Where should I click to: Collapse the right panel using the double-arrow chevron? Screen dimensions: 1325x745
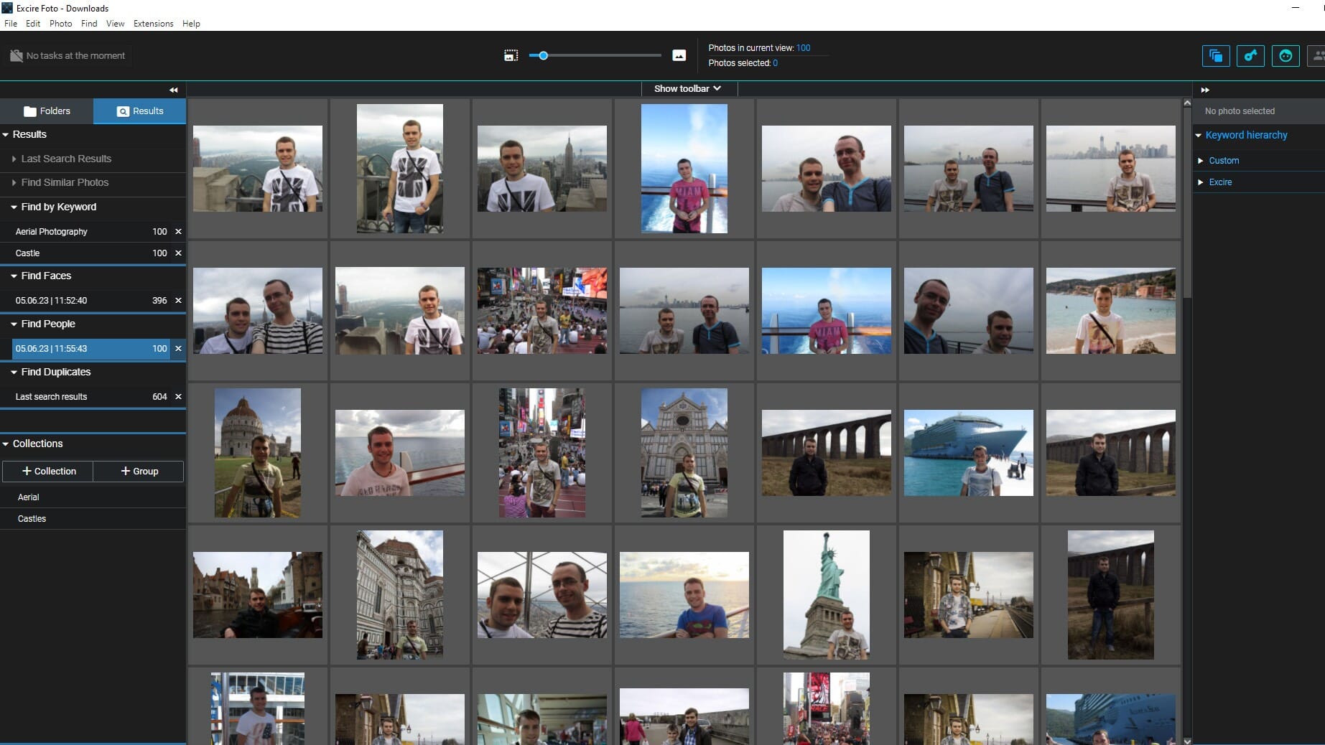tap(1206, 90)
